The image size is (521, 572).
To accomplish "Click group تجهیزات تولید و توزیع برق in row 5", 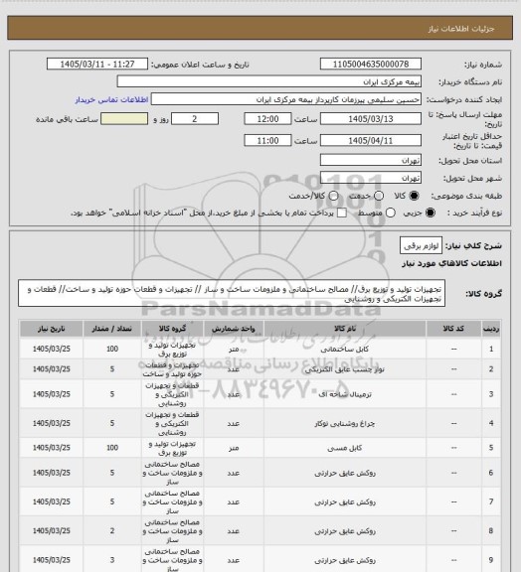I will tap(172, 448).
